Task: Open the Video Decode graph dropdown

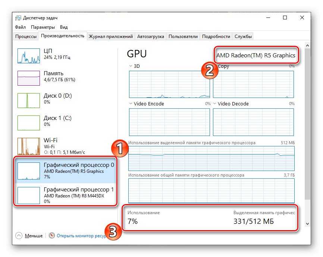Action: point(215,104)
